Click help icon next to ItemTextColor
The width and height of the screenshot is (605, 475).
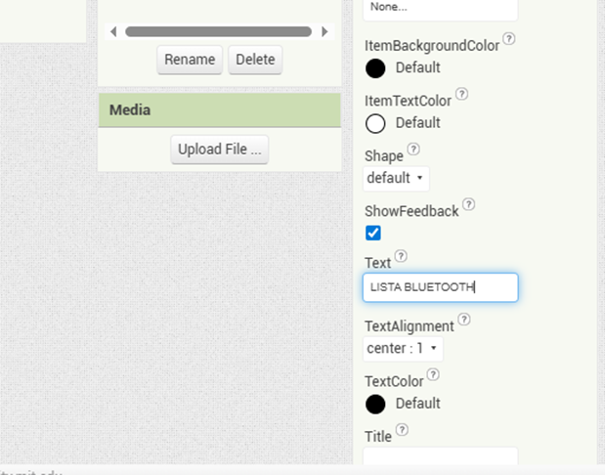461,95
